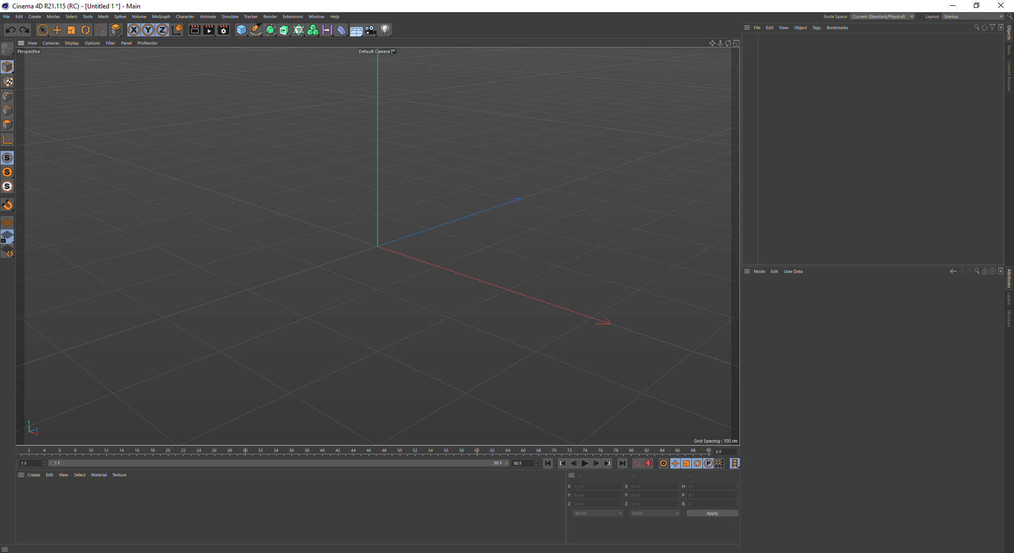Click Render to Picture Viewer icon
The height and width of the screenshot is (553, 1014).
[209, 30]
